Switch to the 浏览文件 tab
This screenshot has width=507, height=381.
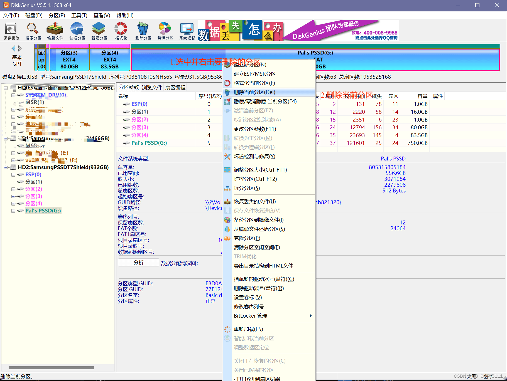tap(152, 87)
